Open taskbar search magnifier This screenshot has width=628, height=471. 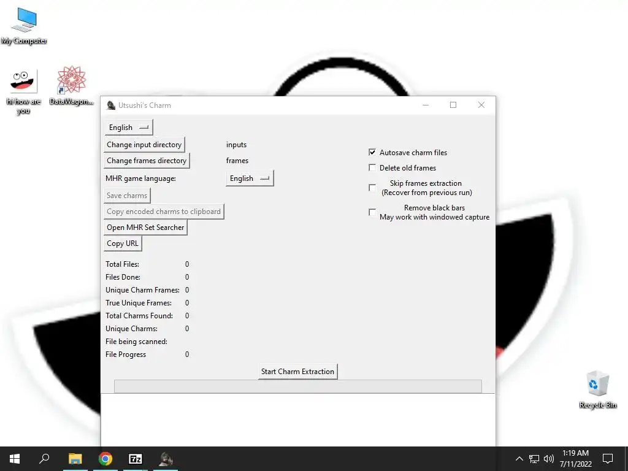point(44,459)
